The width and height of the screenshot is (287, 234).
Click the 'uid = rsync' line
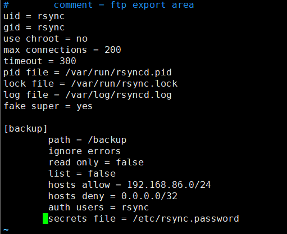point(34,16)
